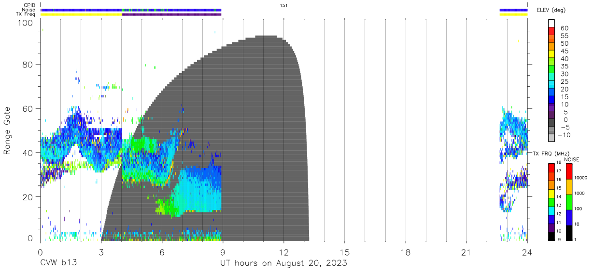Click the x-axis tick label 21

(x=466, y=252)
